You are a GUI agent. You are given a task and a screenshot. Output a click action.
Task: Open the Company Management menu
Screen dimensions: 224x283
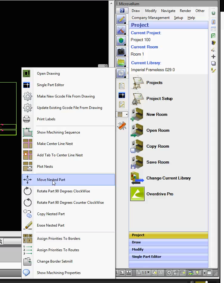tap(151, 18)
